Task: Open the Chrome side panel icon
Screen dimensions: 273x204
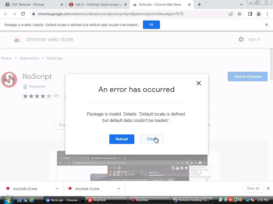Action: (250, 14)
